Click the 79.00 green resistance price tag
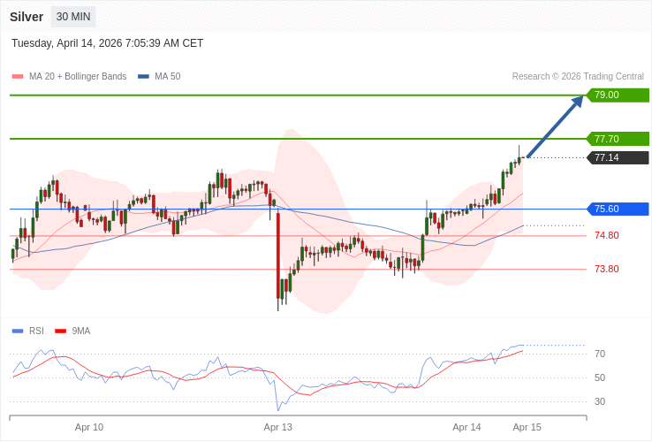 click(x=618, y=95)
